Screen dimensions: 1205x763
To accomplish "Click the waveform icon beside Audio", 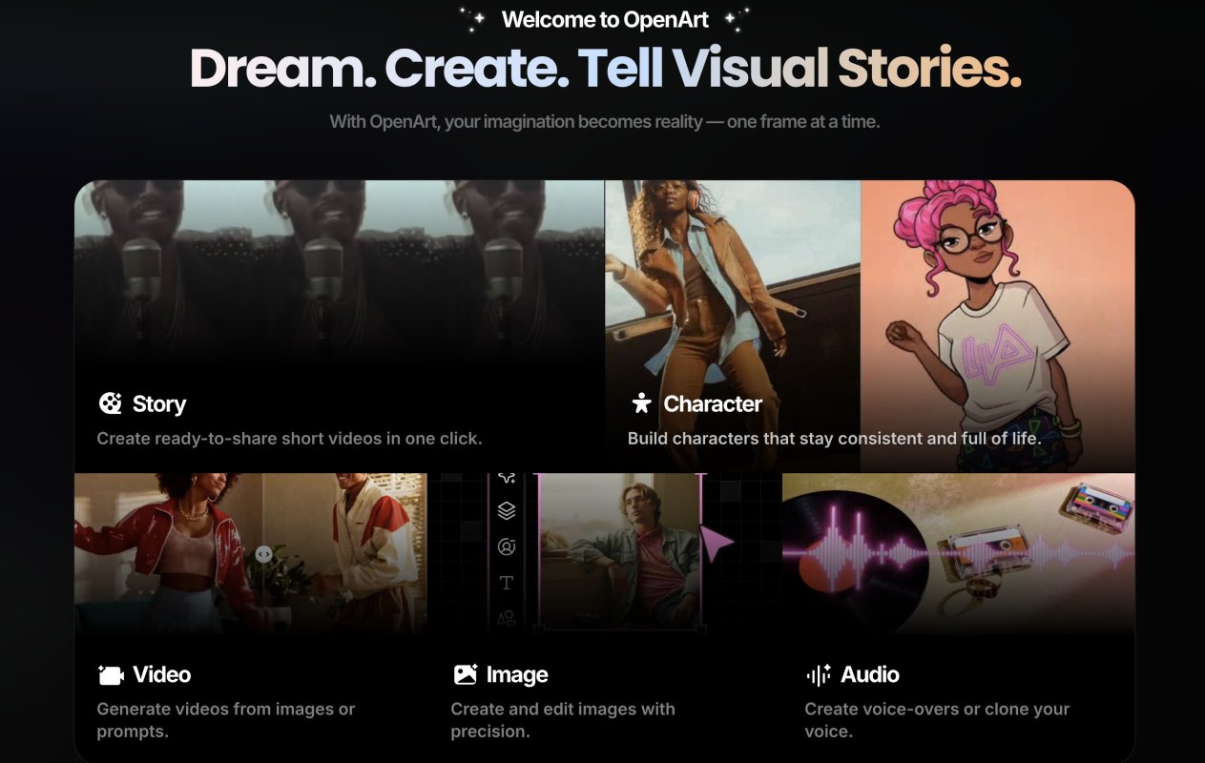I will 818,673.
